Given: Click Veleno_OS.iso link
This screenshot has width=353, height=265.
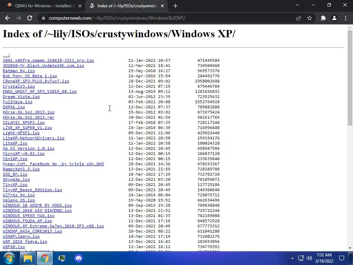Looking at the screenshot, I should click(19, 200).
